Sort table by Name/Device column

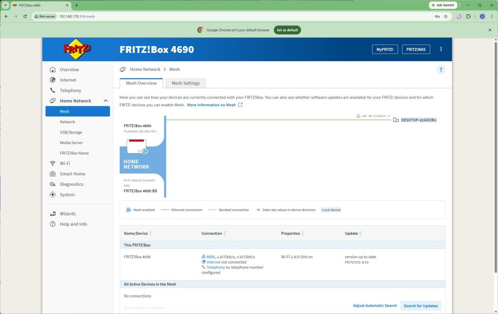click(150, 233)
